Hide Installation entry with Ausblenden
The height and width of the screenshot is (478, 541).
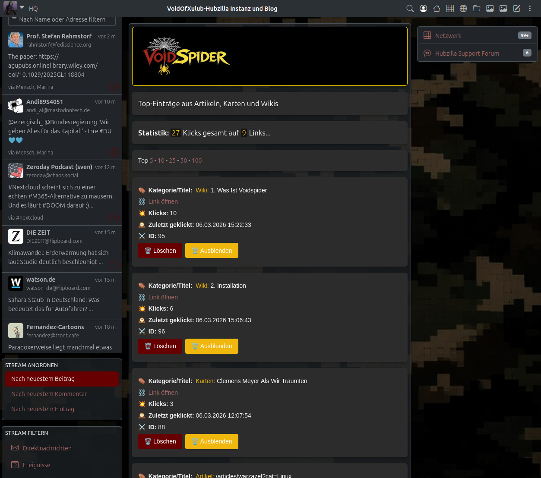tap(212, 346)
